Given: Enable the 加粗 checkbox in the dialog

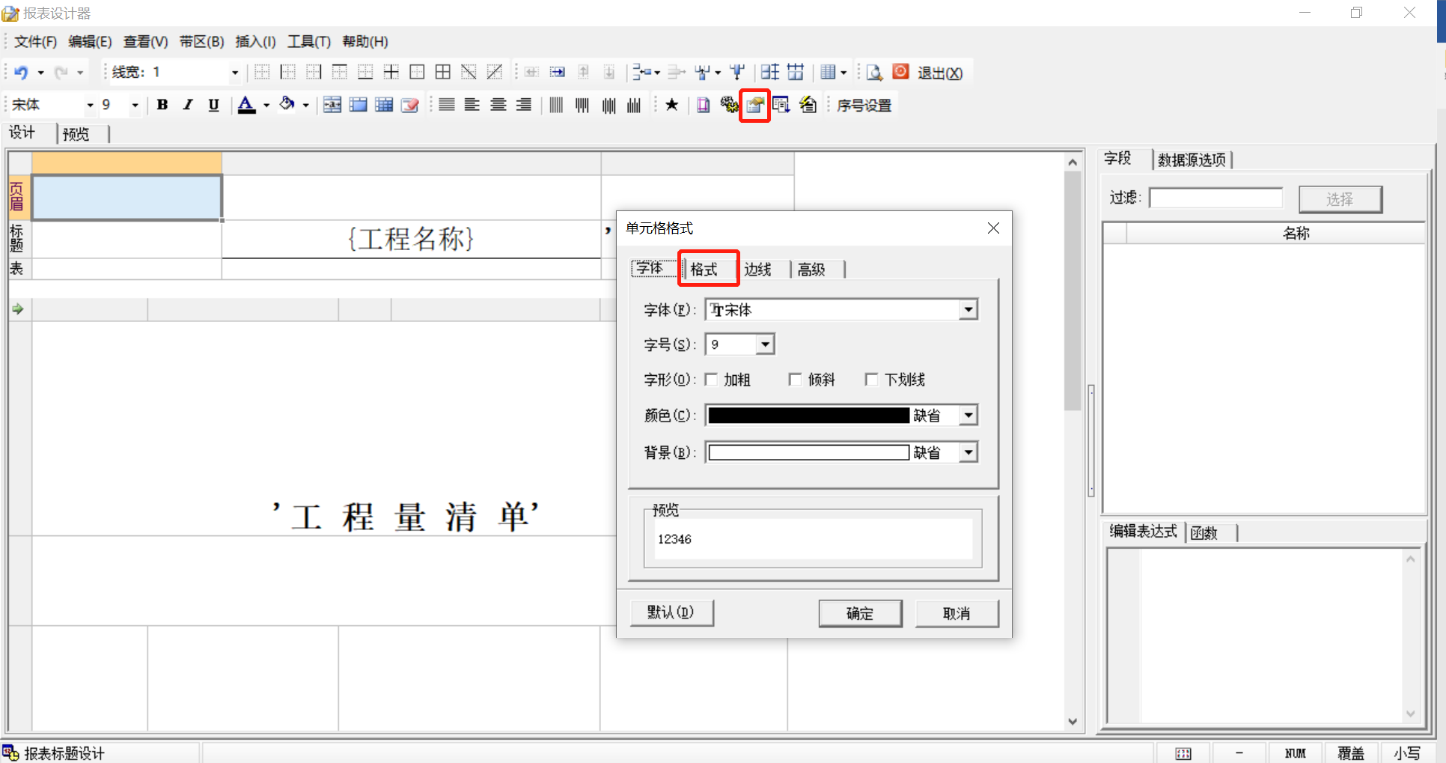Looking at the screenshot, I should 711,380.
